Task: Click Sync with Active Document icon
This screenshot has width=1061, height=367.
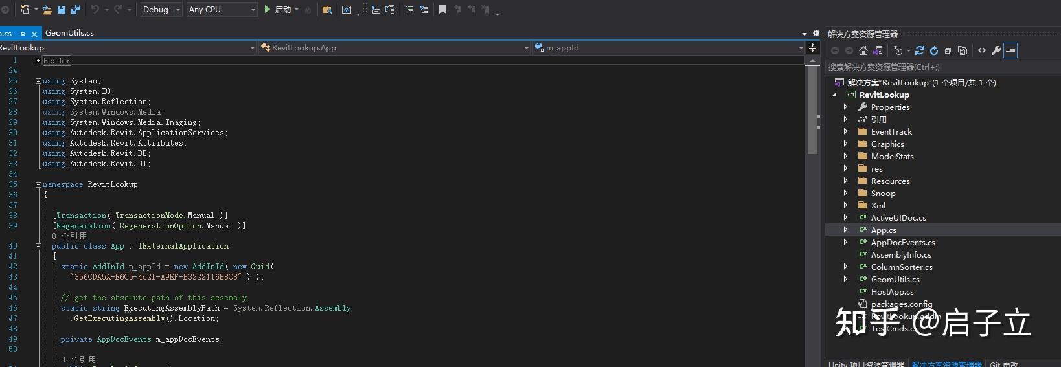Action: click(x=920, y=50)
